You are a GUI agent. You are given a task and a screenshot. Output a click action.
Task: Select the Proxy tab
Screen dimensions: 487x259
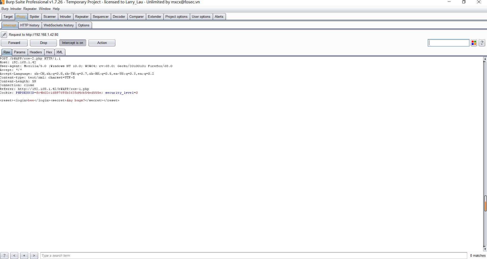21,17
